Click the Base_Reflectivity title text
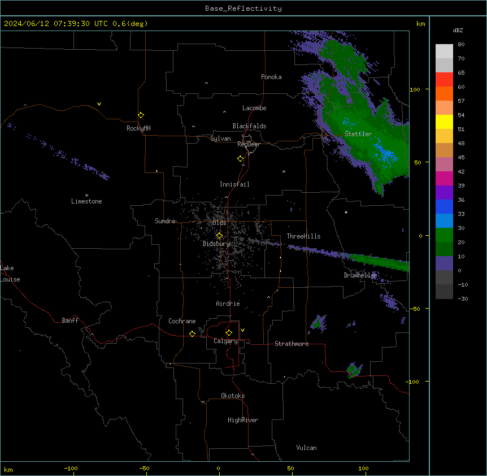The image size is (487, 476). [244, 8]
